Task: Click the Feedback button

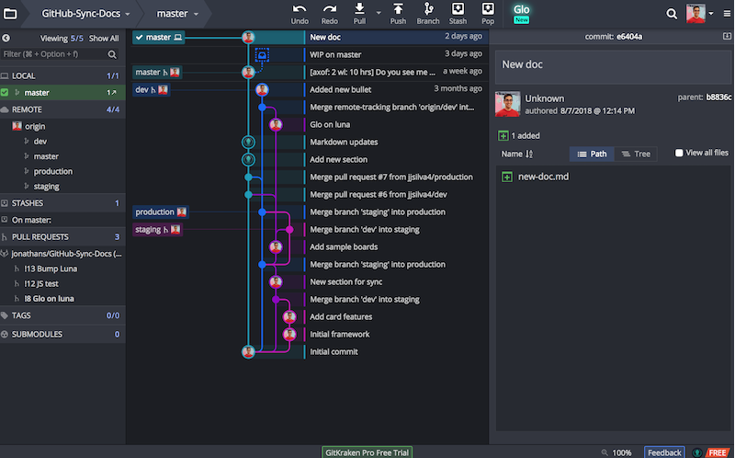Action: pos(664,452)
